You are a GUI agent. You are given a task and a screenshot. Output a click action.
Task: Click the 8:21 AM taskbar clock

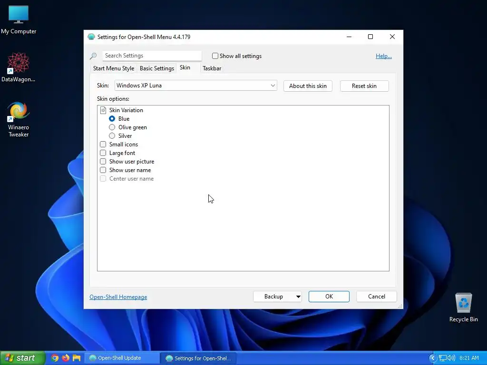click(x=469, y=358)
